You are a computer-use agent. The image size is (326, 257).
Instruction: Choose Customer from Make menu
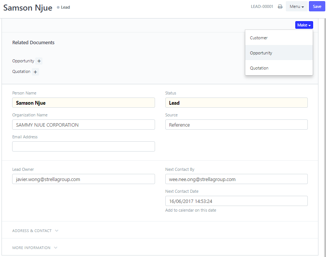point(279,38)
